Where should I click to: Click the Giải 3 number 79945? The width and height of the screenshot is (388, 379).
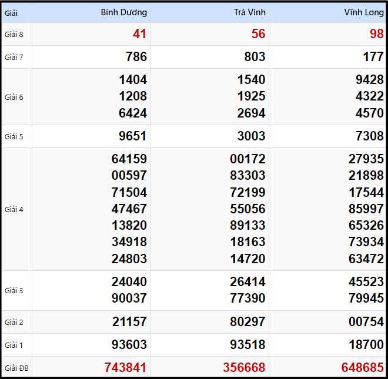(366, 298)
